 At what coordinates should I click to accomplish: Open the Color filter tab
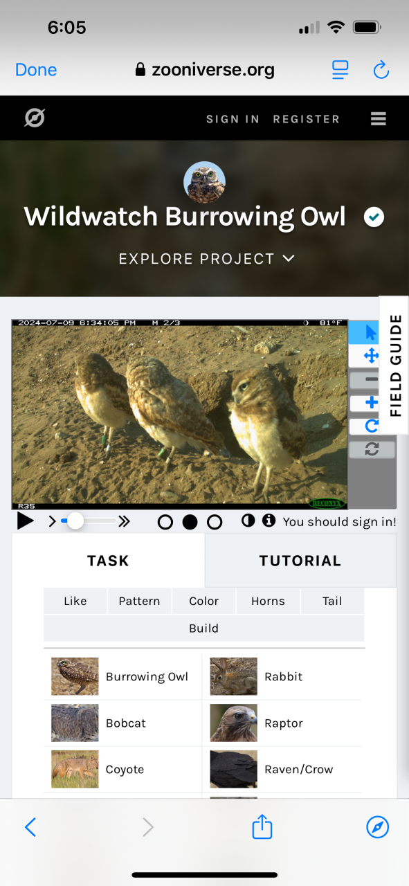click(203, 601)
